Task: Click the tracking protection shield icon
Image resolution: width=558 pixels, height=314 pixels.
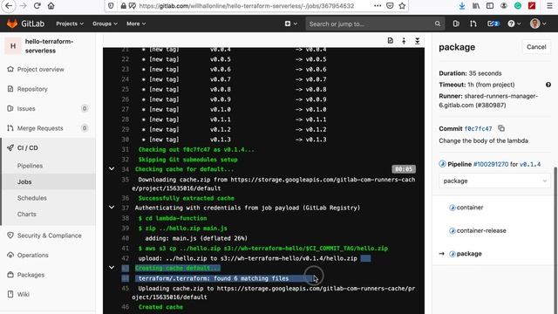Action: tap(111, 6)
